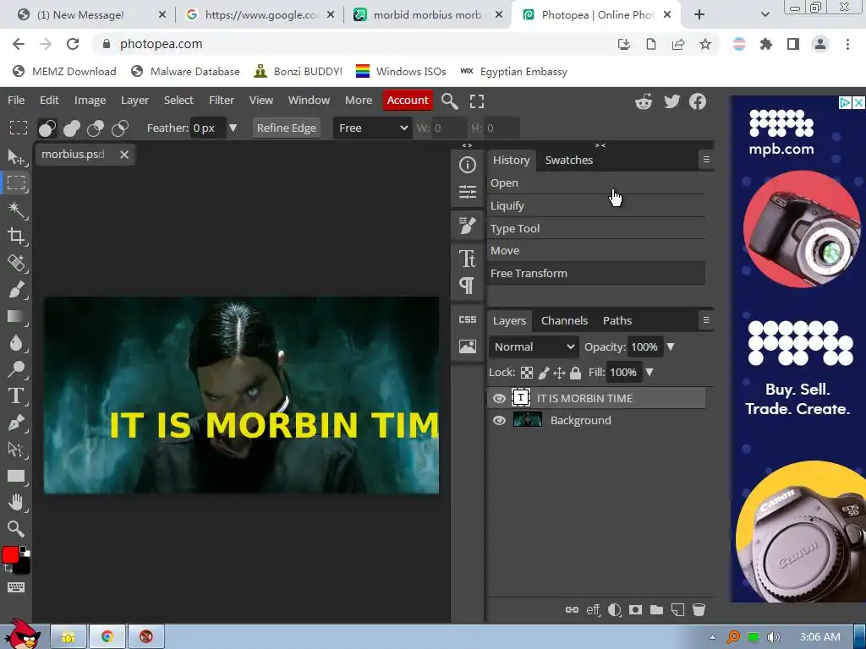Open the Feather value arrow
Viewport: 866px width, 649px height.
pos(233,128)
